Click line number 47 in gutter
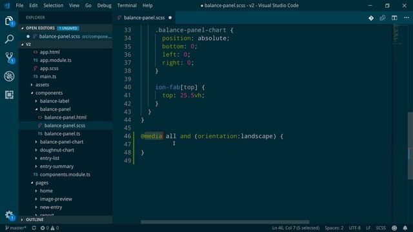The image size is (413, 232). (128, 144)
